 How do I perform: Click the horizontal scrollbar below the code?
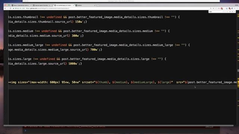click(119, 125)
